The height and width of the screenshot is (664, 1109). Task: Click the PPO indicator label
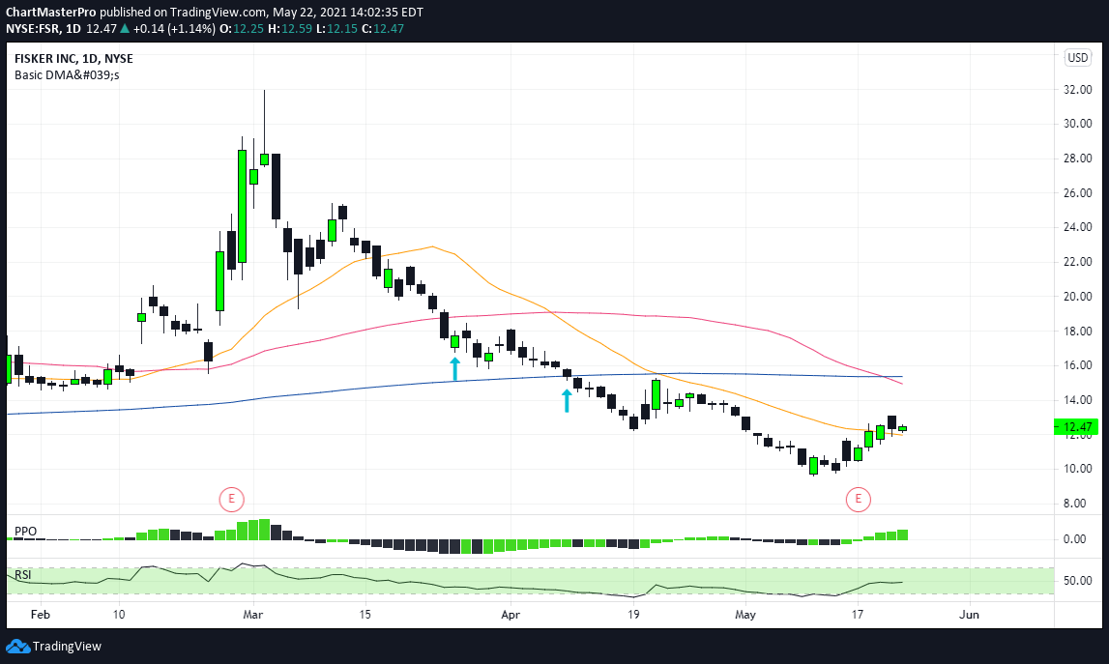pos(25,531)
